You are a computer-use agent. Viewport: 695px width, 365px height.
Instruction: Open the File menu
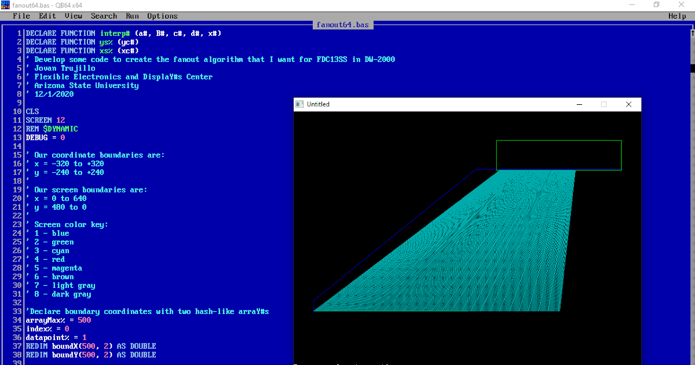pos(21,16)
